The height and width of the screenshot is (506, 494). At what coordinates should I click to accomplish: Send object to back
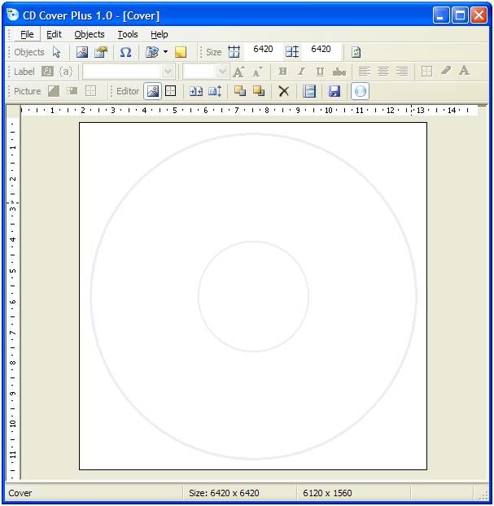pyautogui.click(x=259, y=91)
